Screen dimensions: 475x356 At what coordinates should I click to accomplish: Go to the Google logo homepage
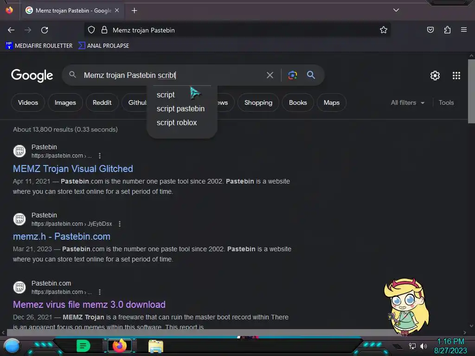[x=32, y=76]
